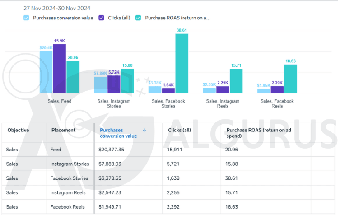The width and height of the screenshot is (340, 215).
Task: Click the $20.4K purchases bar for Feed
Action: point(46,71)
